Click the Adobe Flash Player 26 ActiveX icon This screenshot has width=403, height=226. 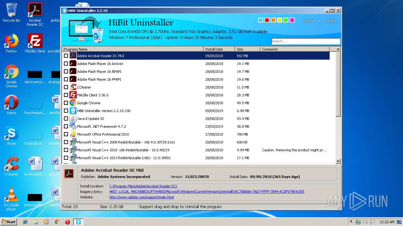(73, 63)
